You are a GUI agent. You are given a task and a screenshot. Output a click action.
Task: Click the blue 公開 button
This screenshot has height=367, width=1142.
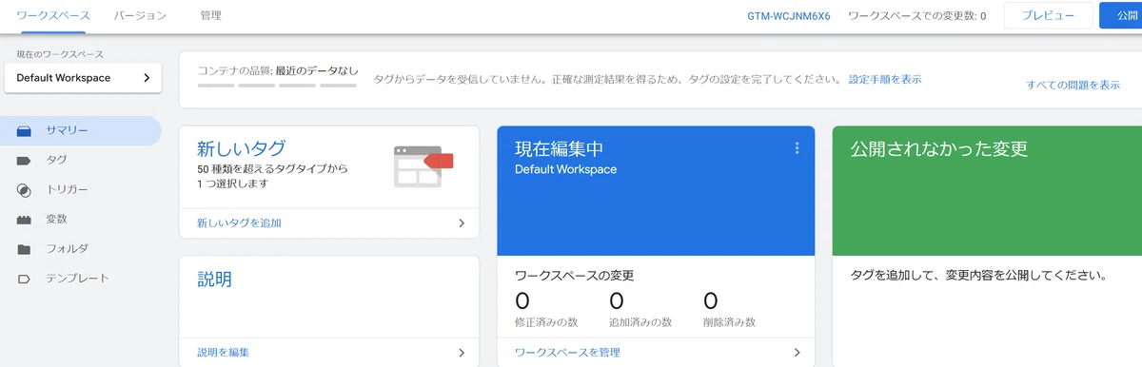point(1123,15)
